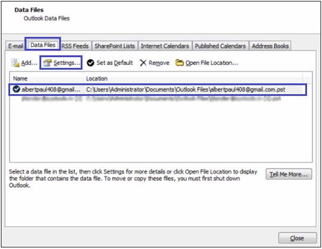The width and height of the screenshot is (322, 249).
Task: Open the Address Books tab
Action: [x=270, y=46]
